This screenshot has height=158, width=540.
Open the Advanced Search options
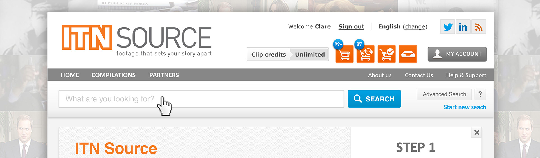(x=444, y=94)
